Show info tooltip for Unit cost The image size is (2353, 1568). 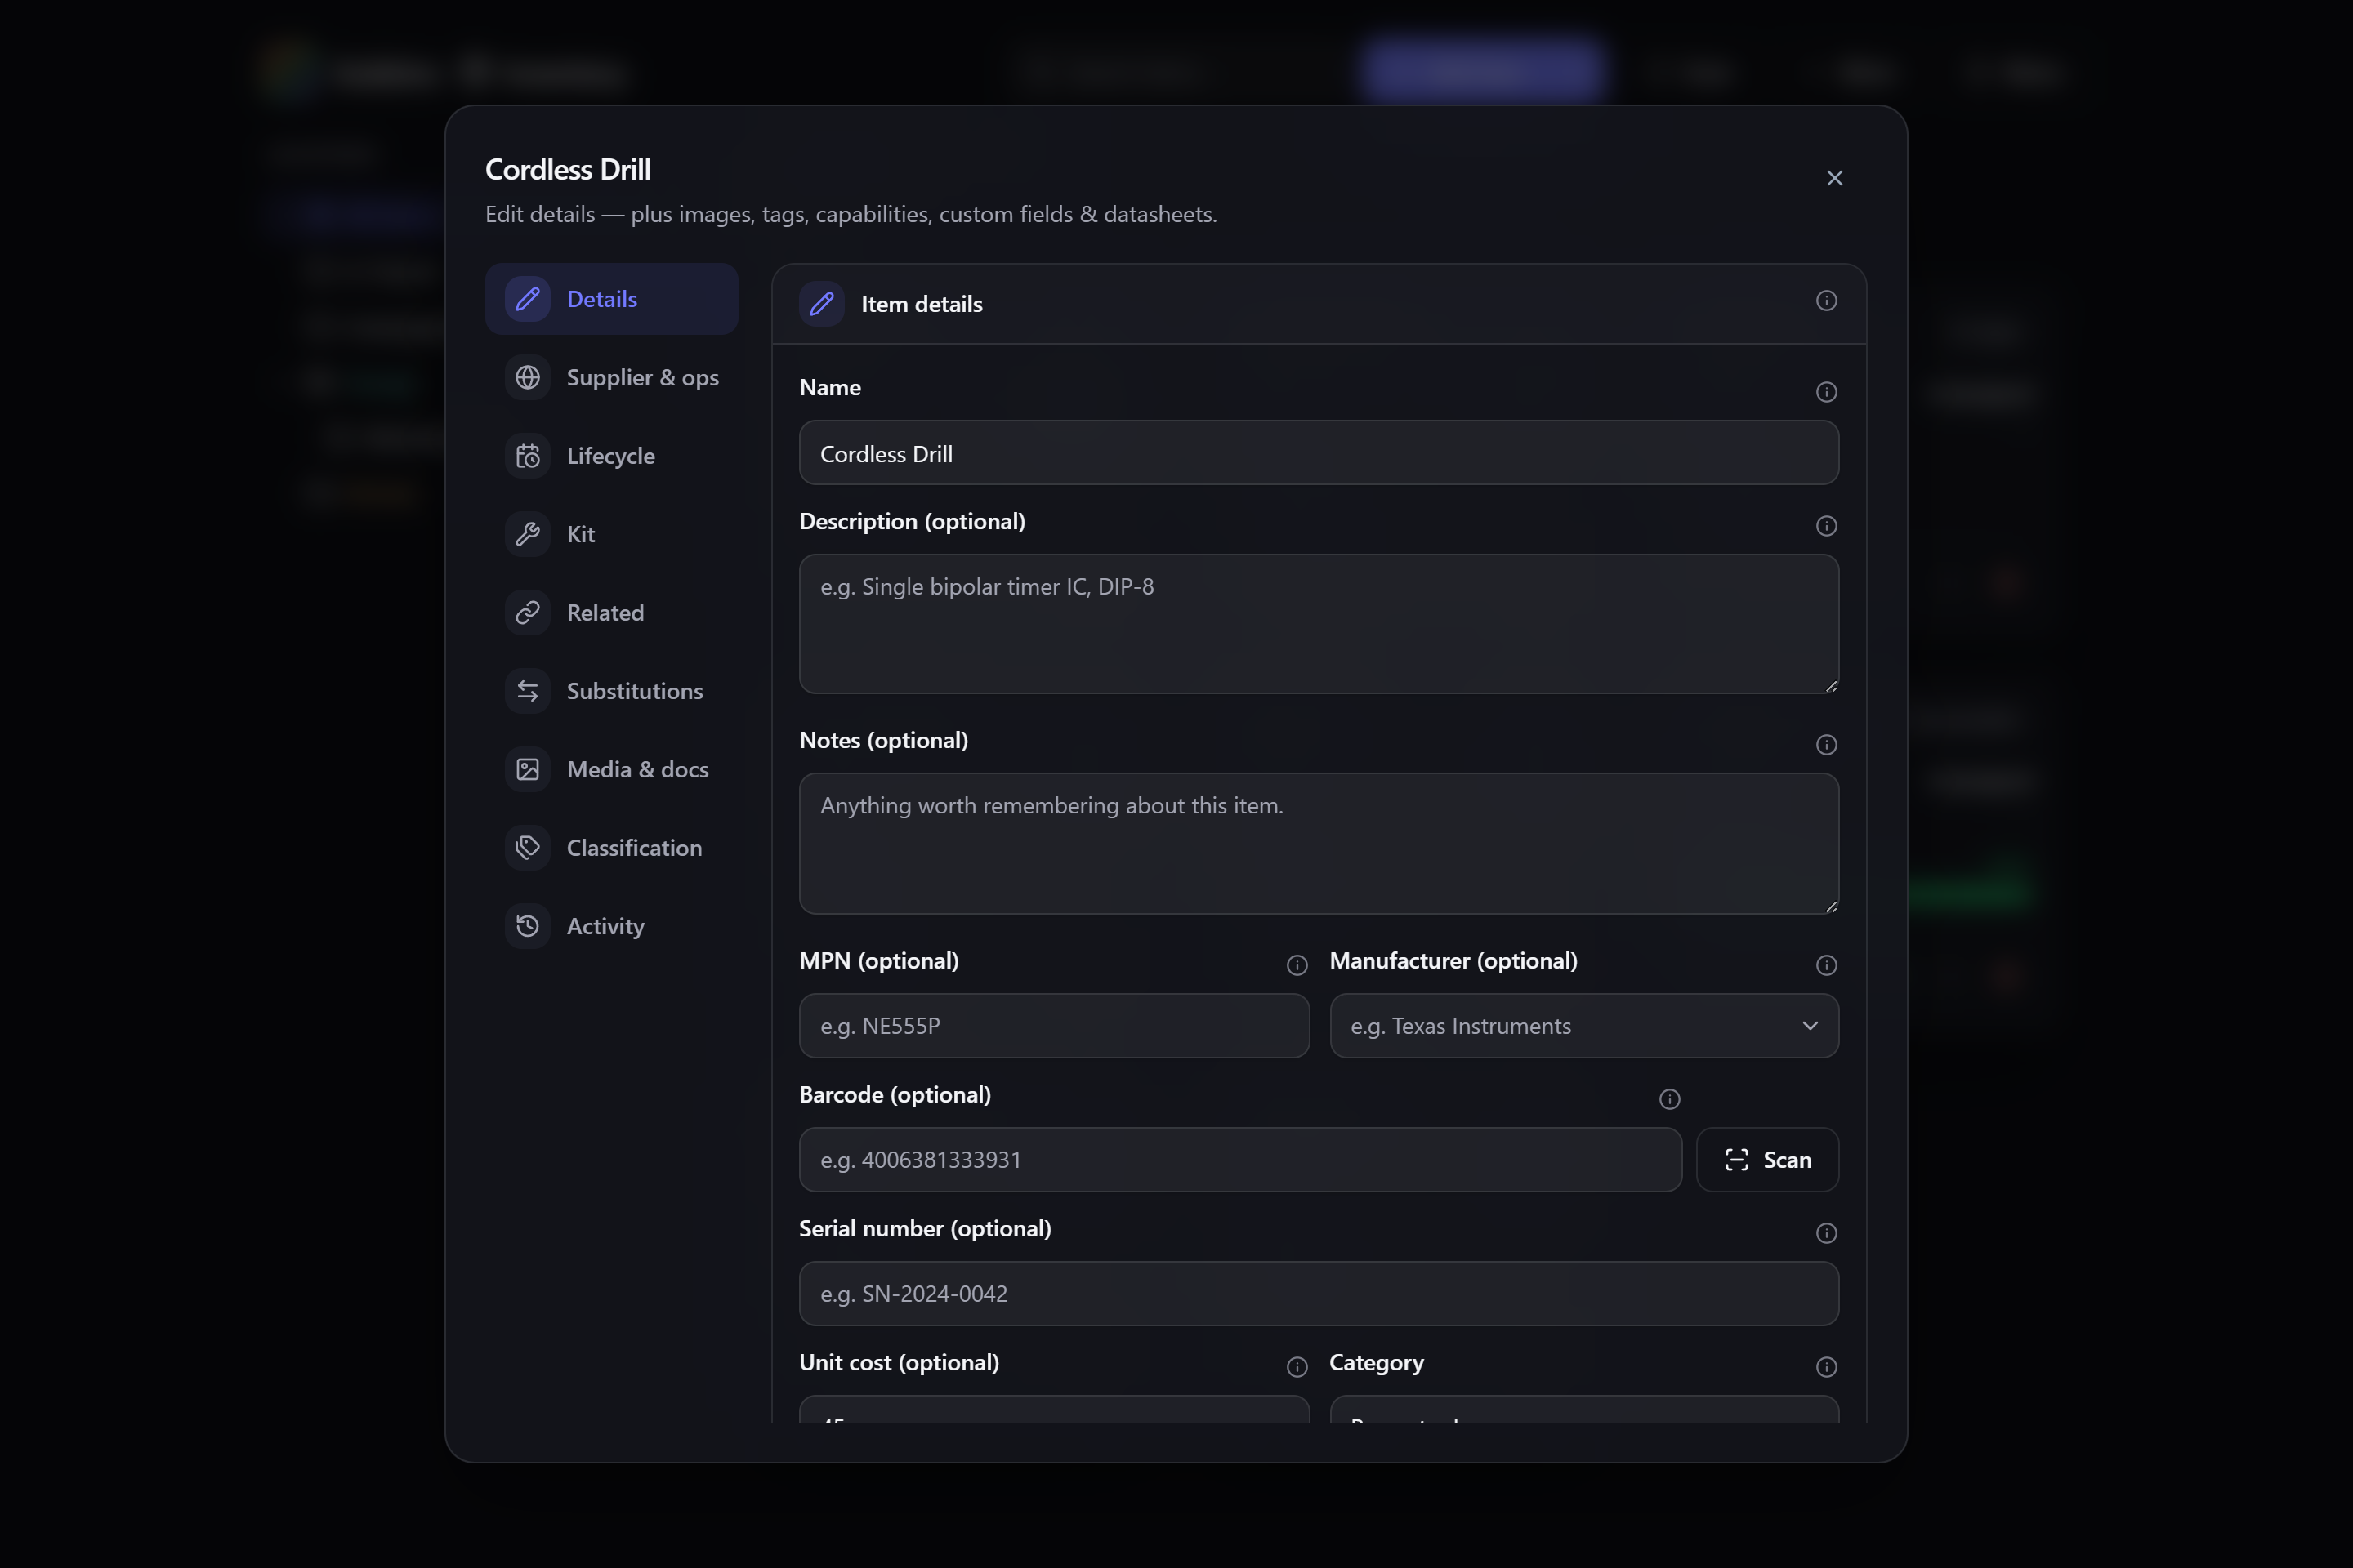[1297, 1367]
